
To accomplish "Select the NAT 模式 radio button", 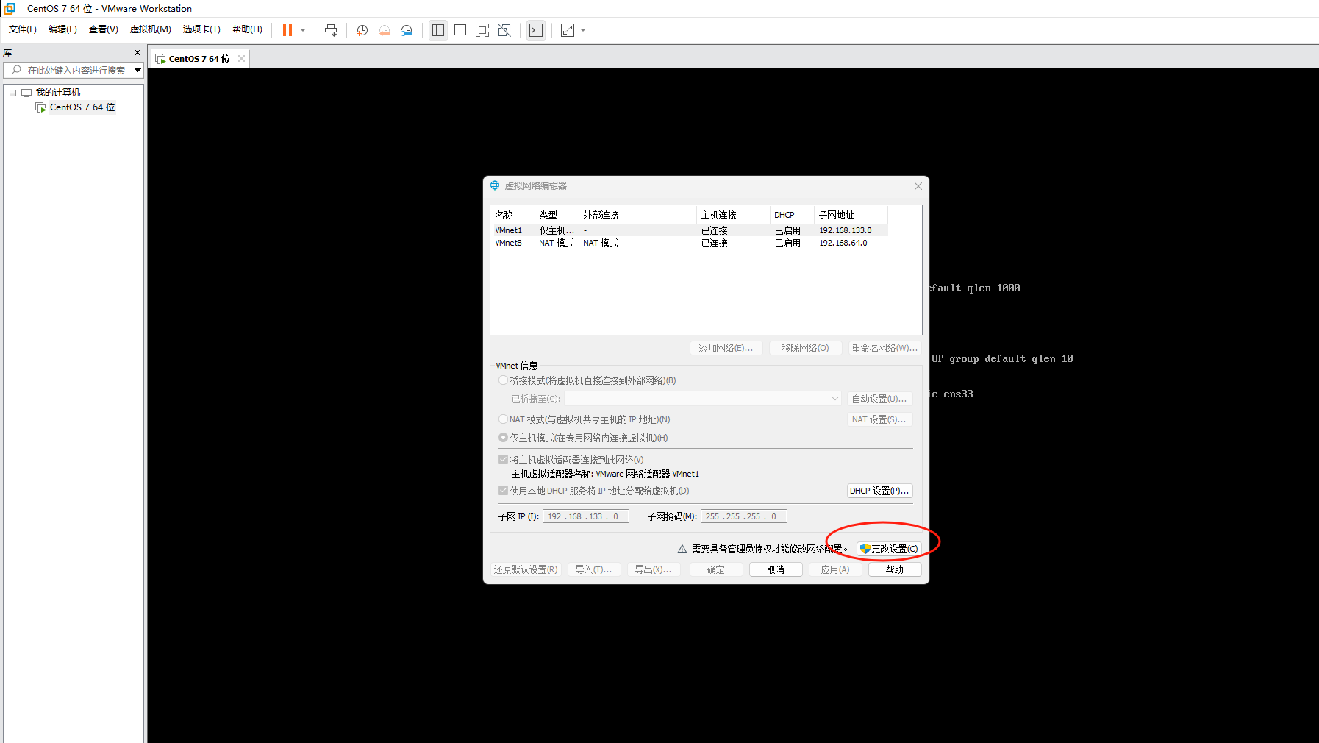I will coord(503,419).
